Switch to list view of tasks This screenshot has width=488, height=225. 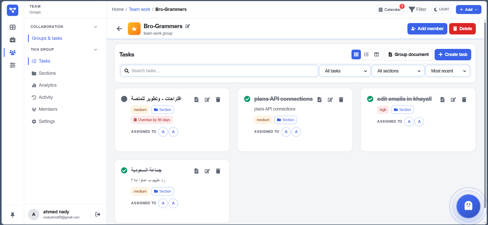(366, 54)
